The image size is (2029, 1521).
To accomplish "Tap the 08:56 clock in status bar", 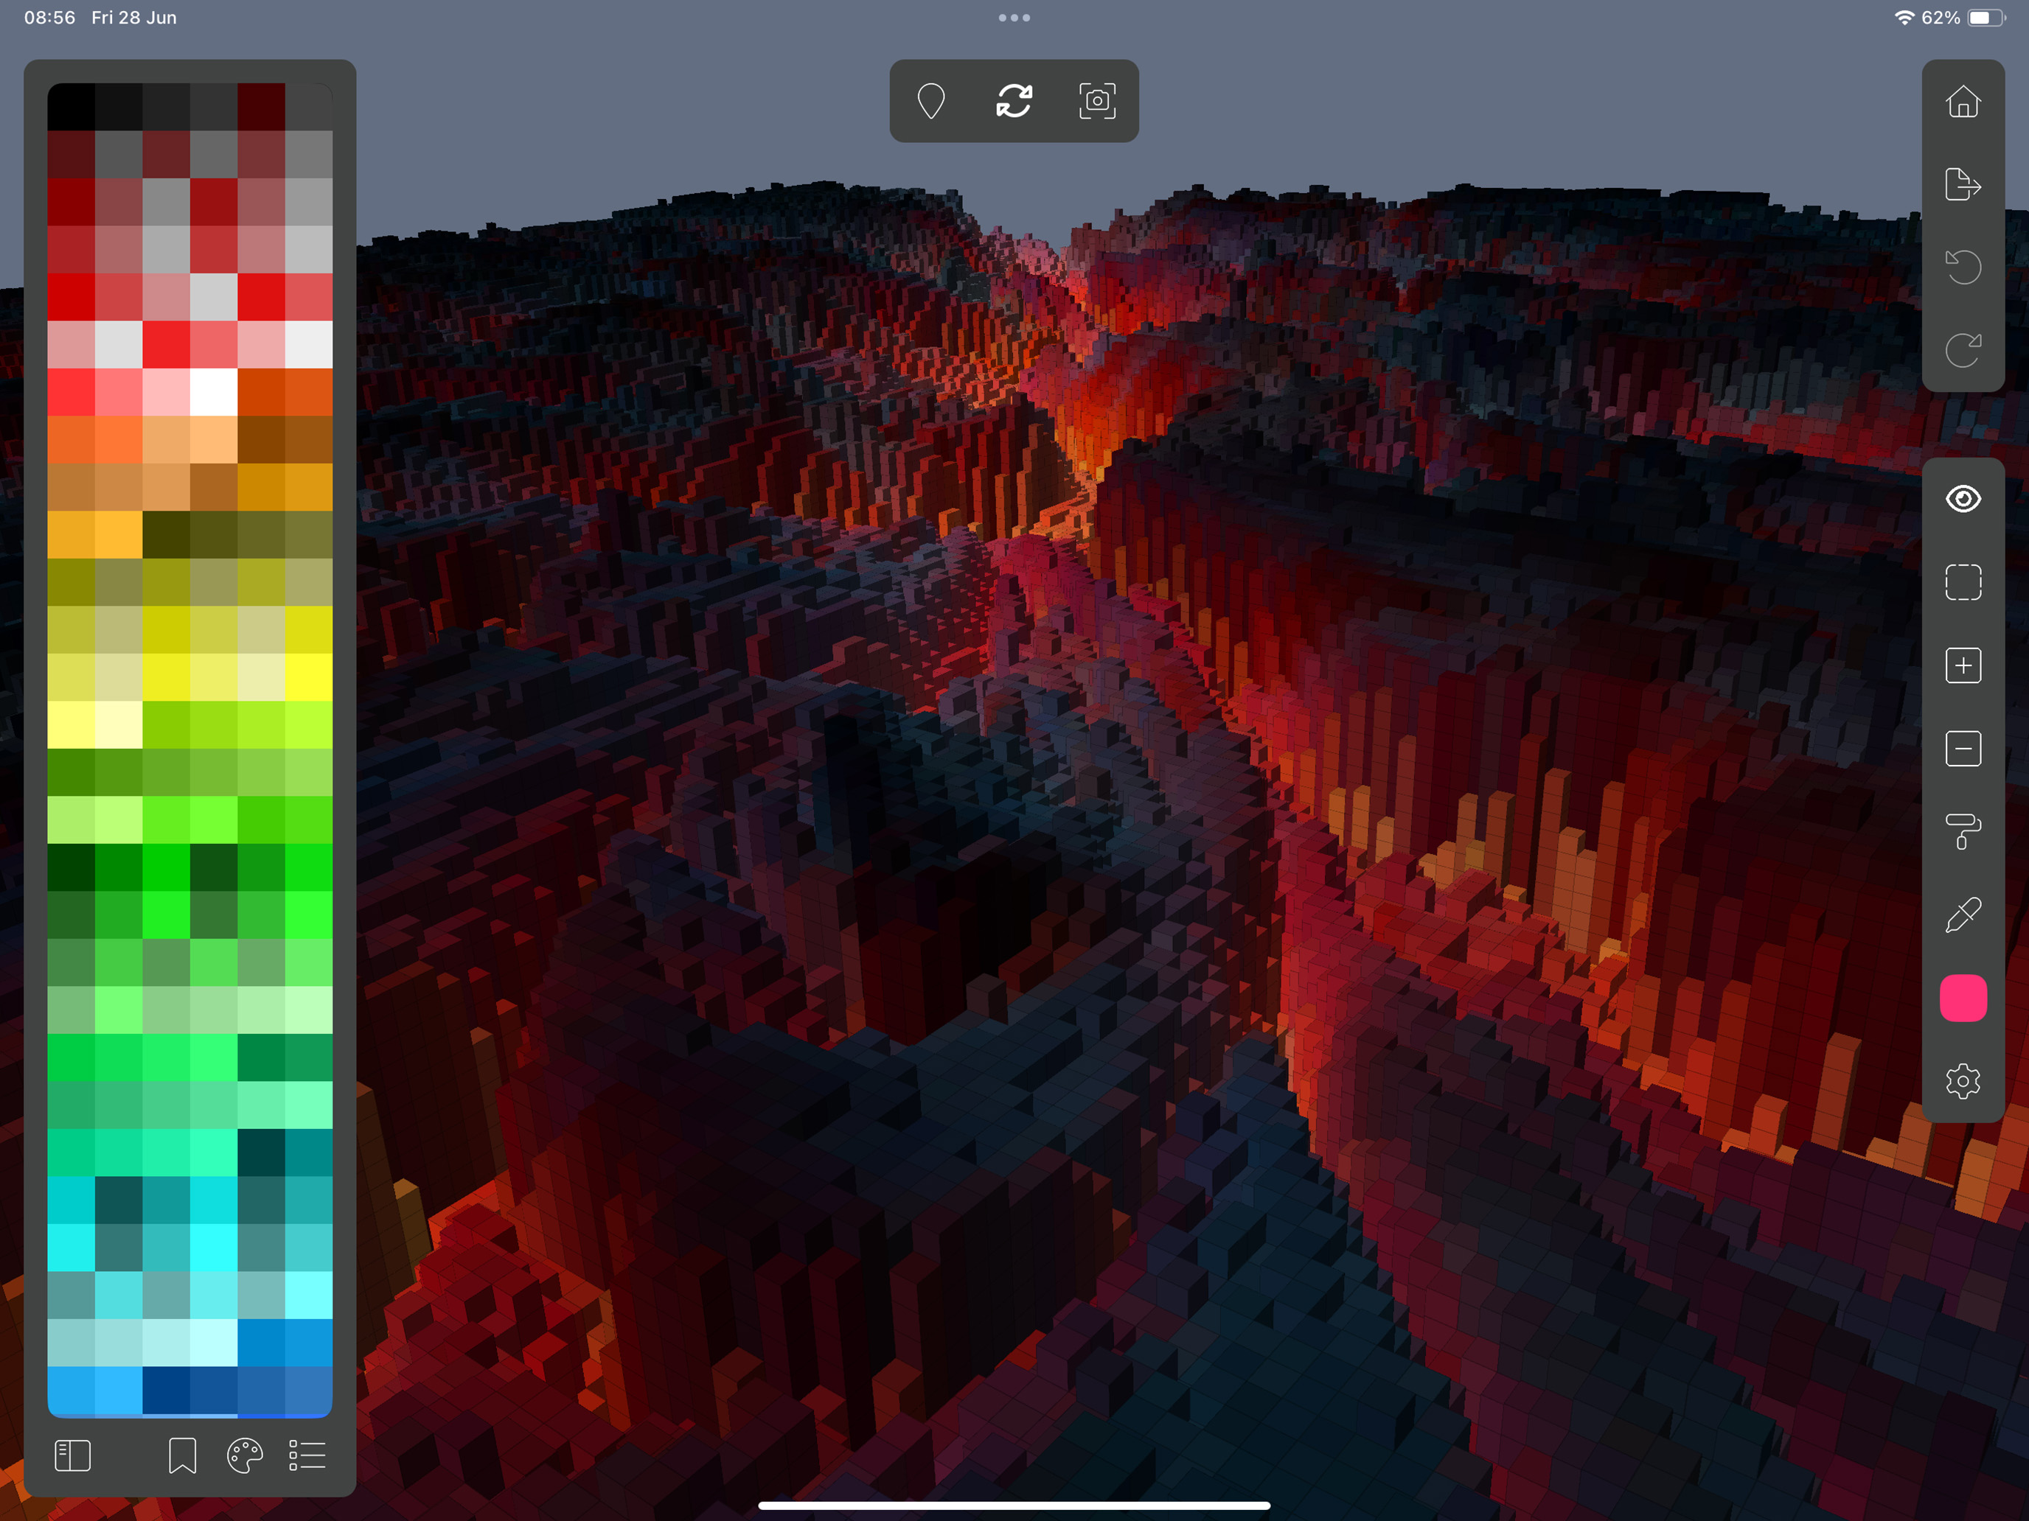I will coord(49,18).
